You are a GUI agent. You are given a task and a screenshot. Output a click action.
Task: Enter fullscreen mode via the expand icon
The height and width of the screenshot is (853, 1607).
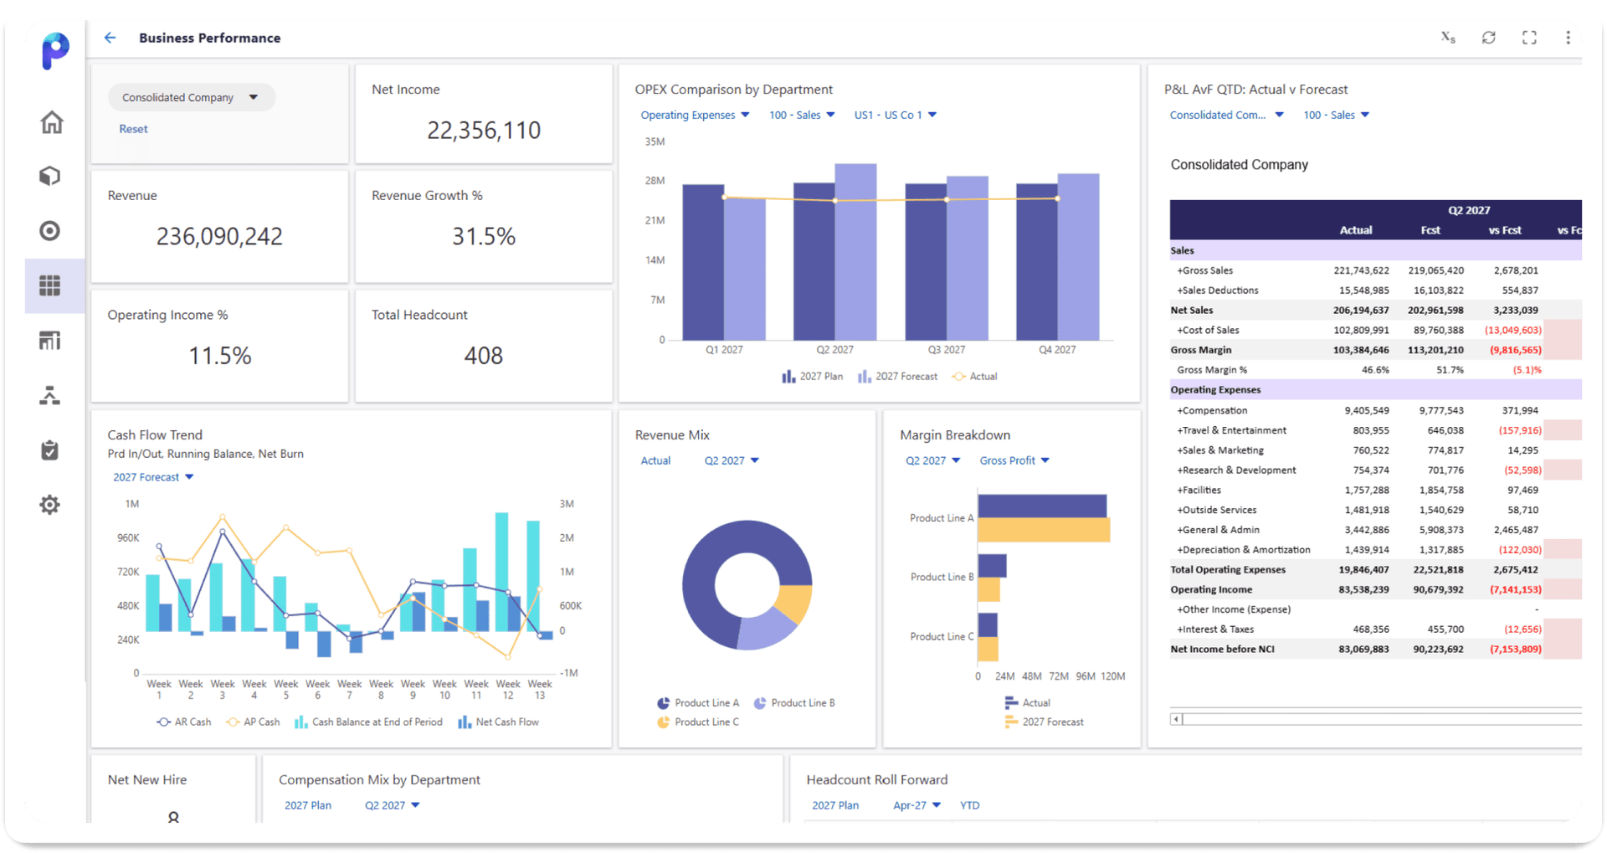point(1529,38)
